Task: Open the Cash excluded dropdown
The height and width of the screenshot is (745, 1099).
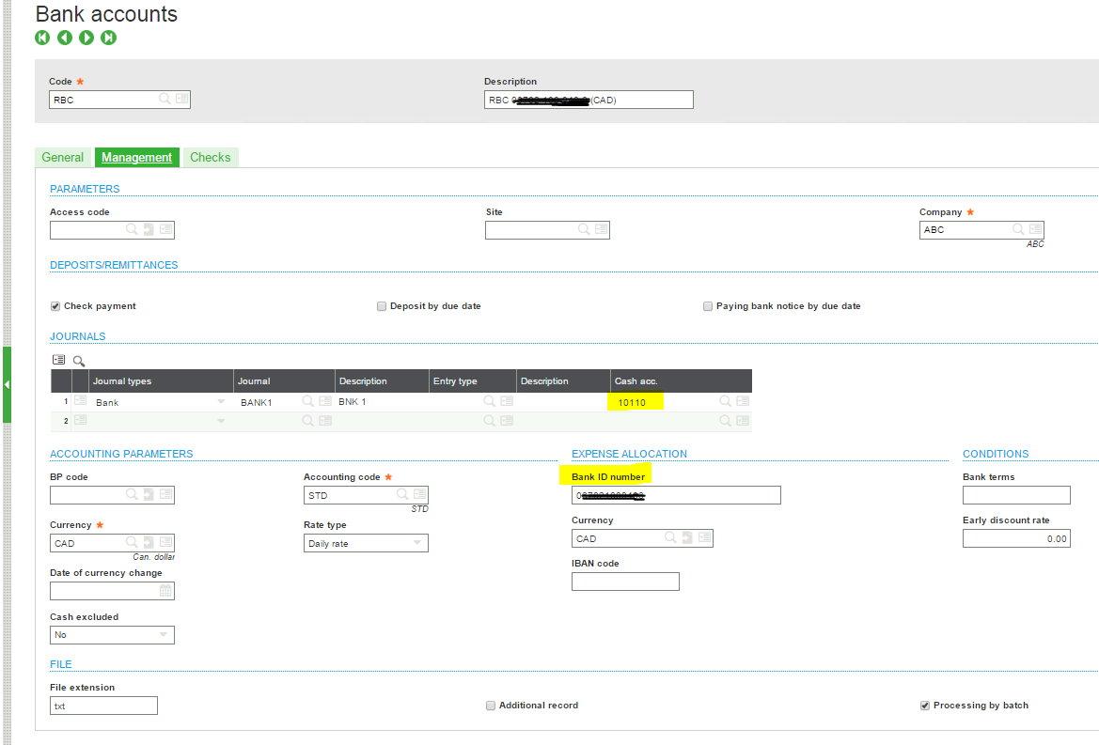Action: coord(164,634)
